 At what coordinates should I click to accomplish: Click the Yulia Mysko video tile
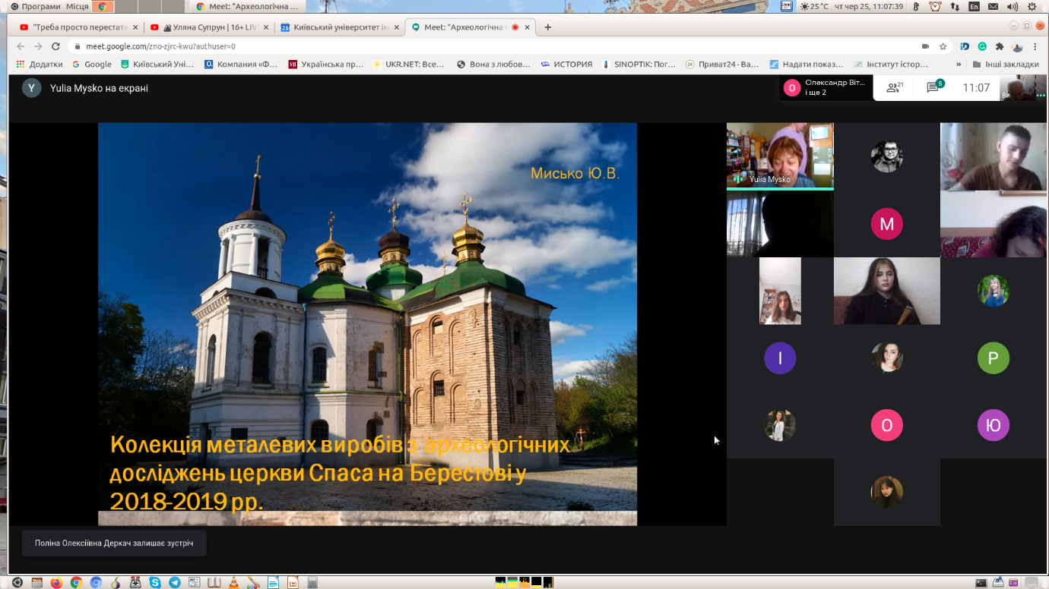tap(780, 156)
